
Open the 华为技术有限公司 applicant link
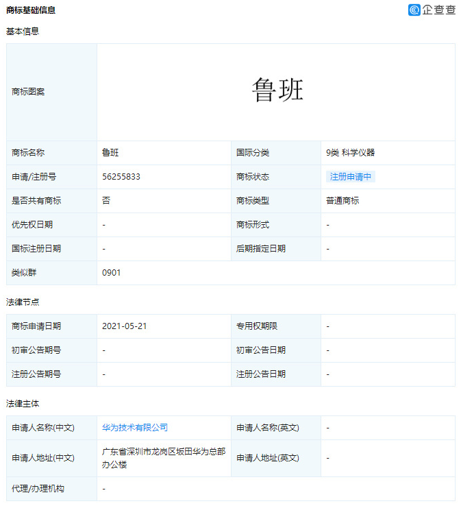coord(135,428)
